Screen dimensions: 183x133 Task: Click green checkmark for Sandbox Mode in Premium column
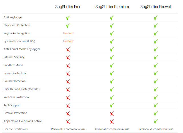(x=112, y=65)
